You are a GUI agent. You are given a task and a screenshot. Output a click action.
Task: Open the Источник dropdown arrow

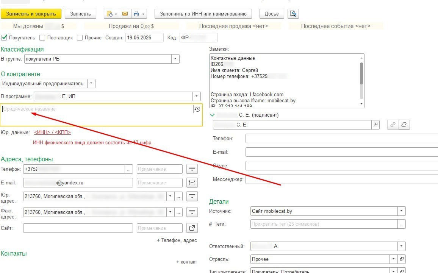pyautogui.click(x=401, y=211)
